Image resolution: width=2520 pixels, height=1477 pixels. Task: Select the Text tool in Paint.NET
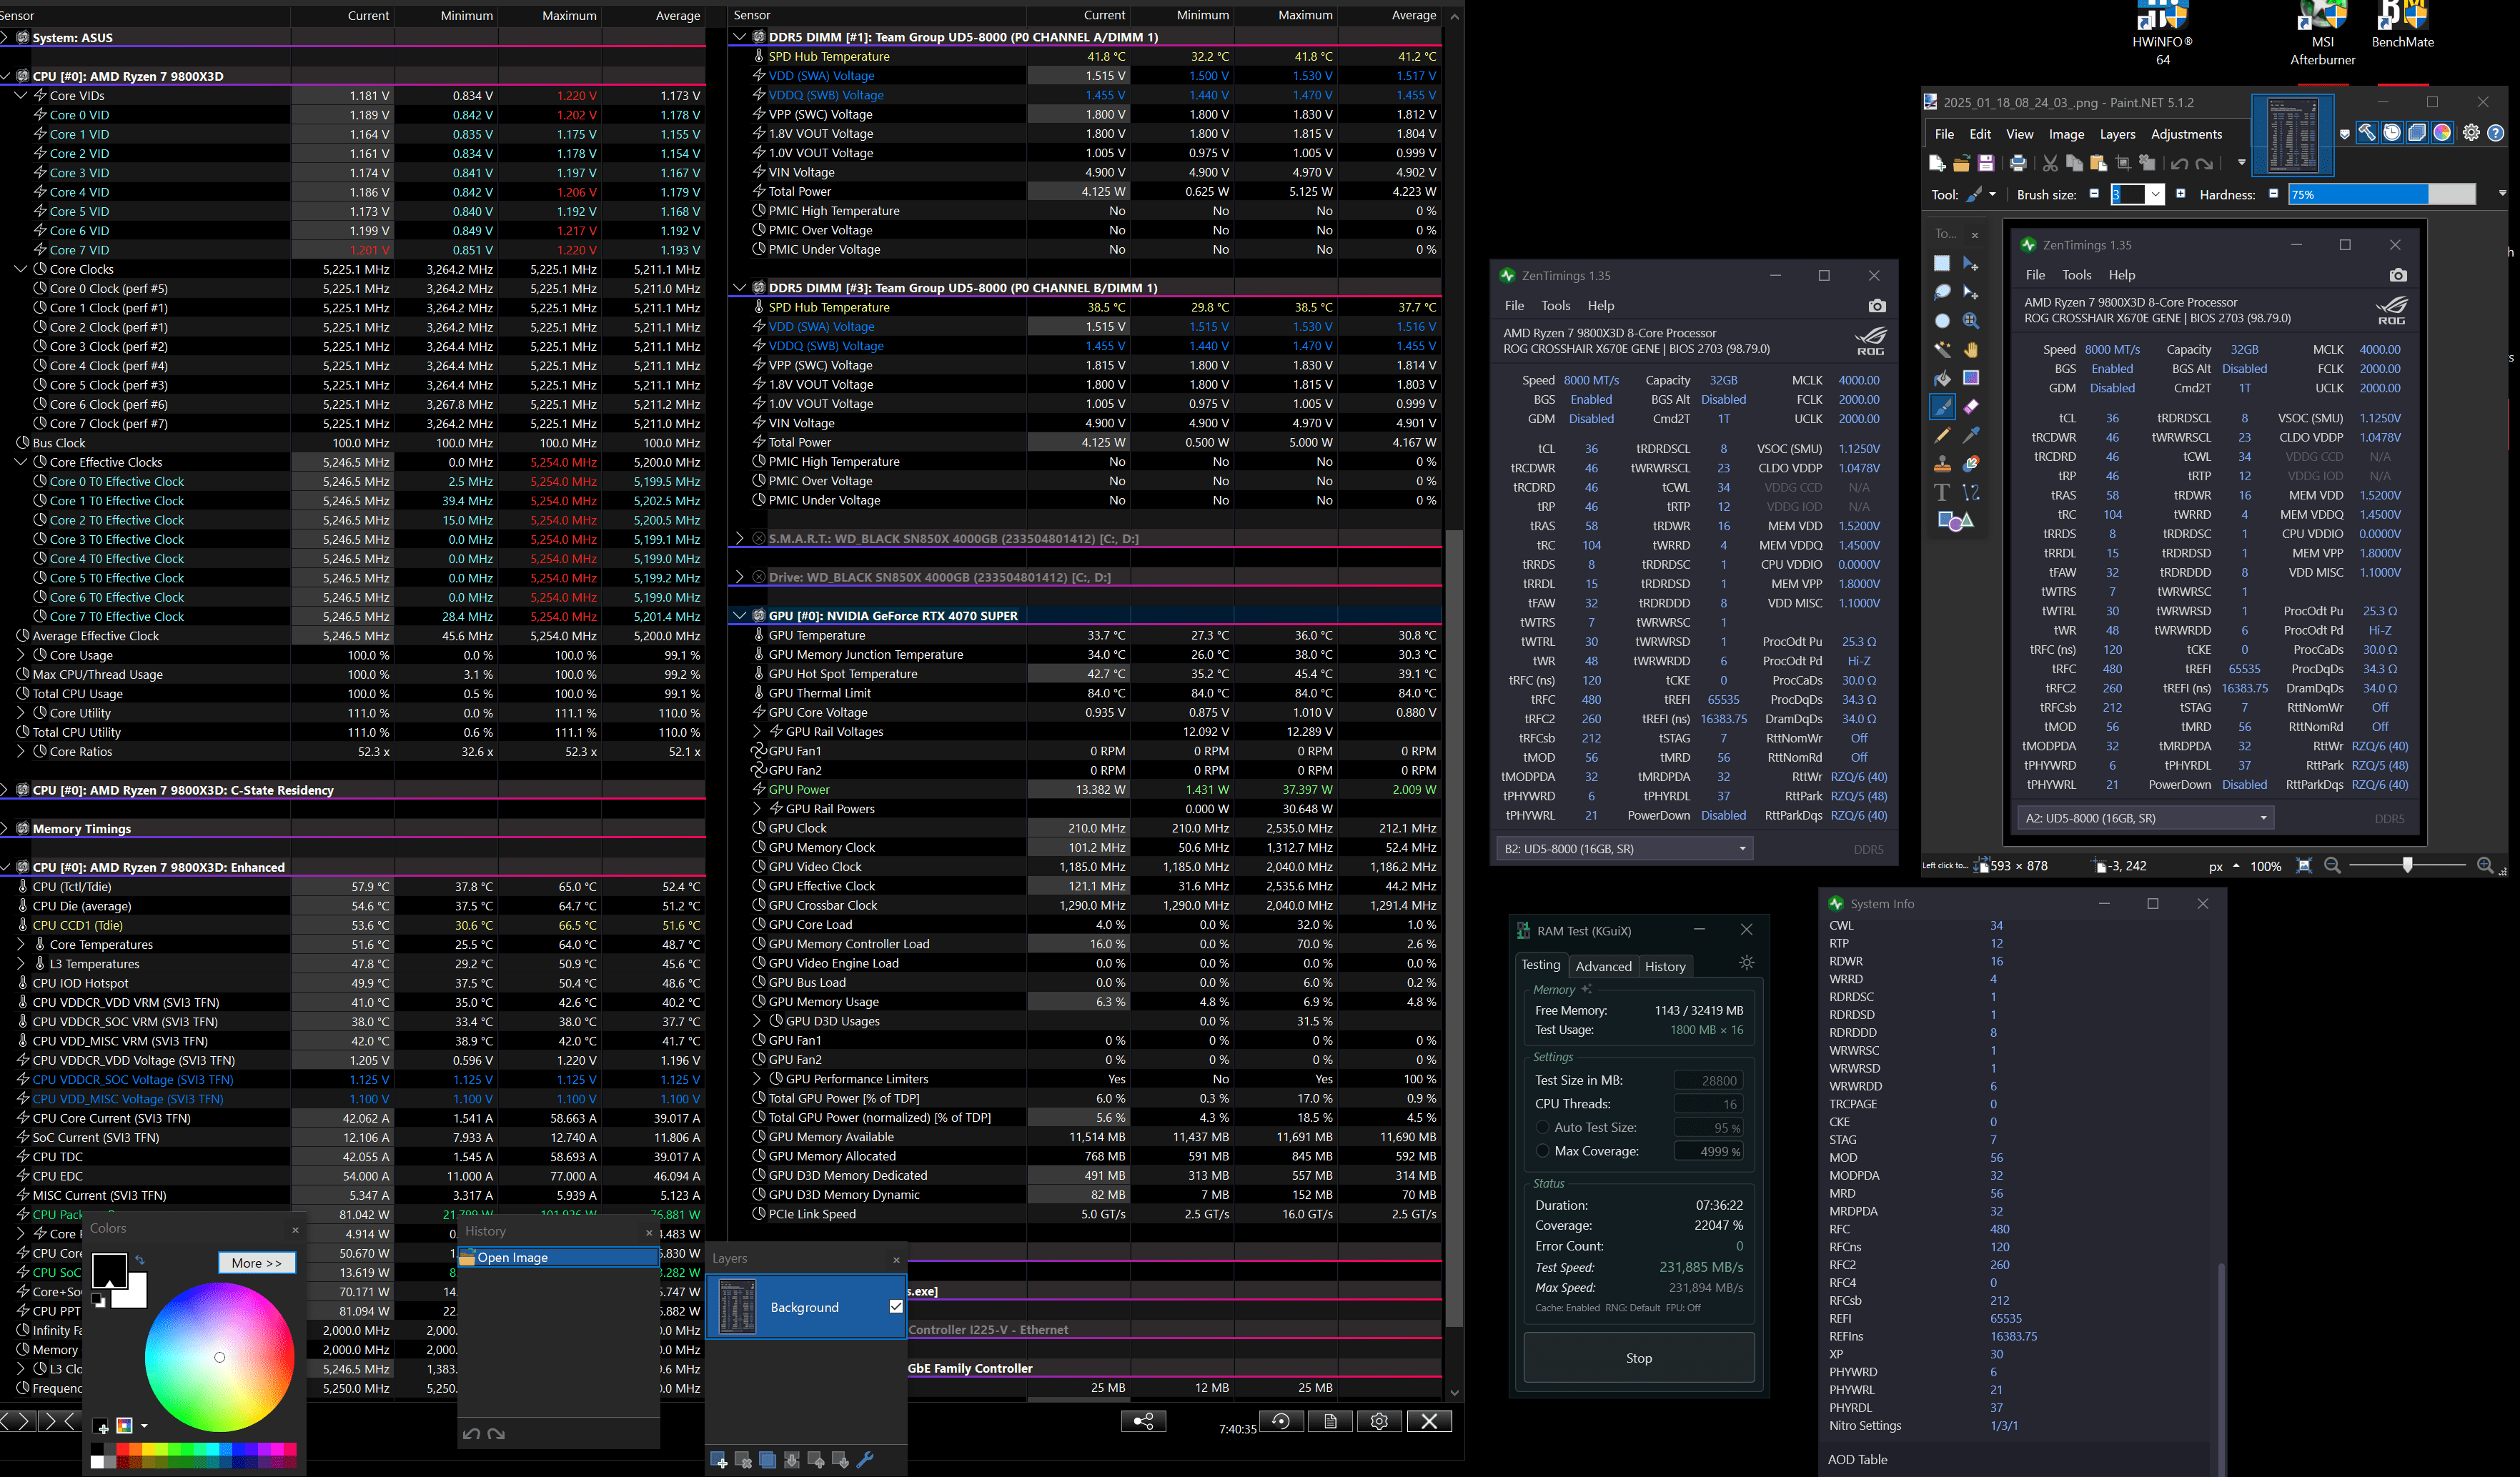[x=1942, y=492]
